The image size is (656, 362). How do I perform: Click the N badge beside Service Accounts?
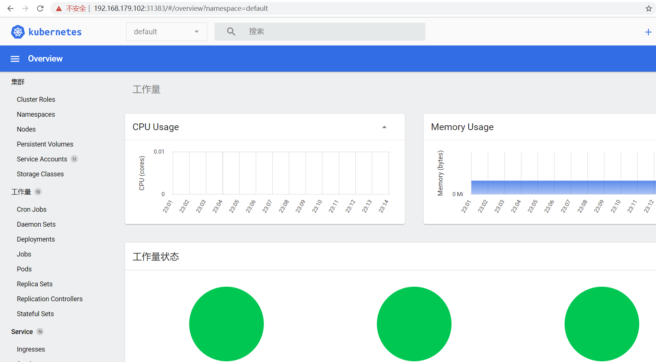pyautogui.click(x=74, y=159)
